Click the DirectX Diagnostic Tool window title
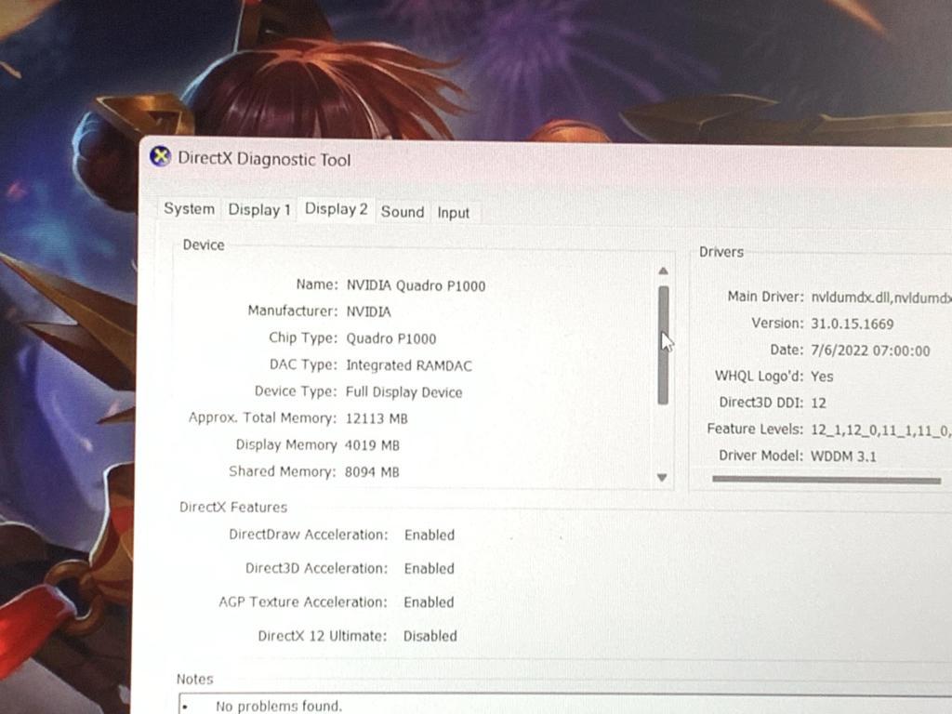The image size is (952, 714). click(264, 159)
